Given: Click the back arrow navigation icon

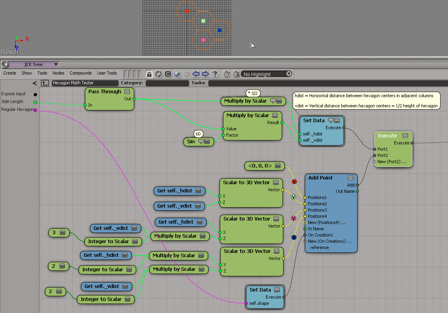Looking at the screenshot, I should 196,74.
